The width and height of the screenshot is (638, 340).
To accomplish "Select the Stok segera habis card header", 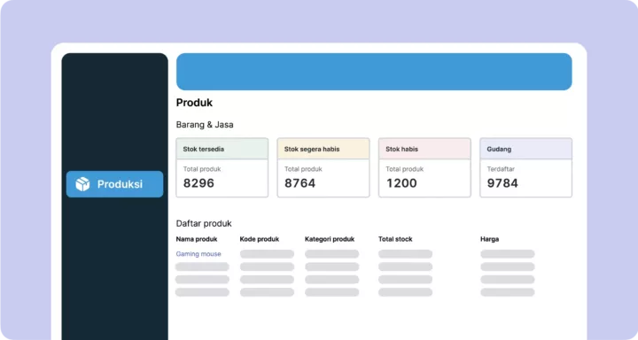I will pyautogui.click(x=323, y=149).
